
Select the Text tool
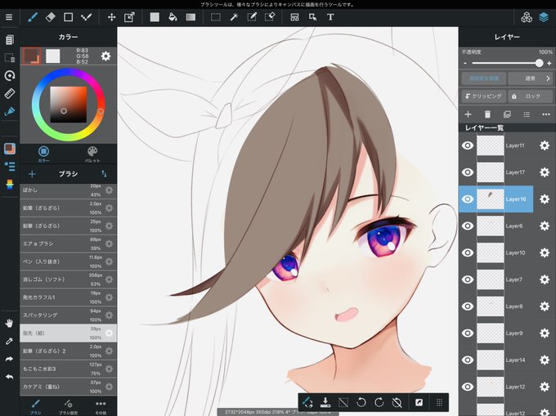[x=330, y=17]
